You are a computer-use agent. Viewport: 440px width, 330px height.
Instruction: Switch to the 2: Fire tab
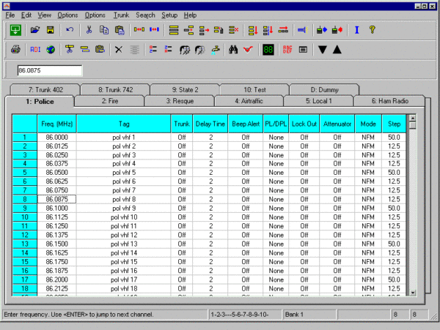[110, 101]
